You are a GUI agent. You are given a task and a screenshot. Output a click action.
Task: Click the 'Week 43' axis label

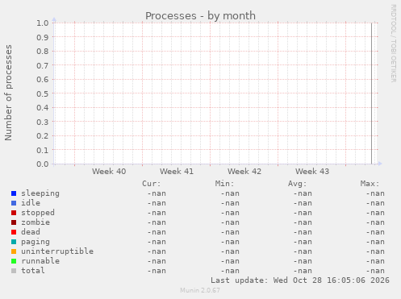coord(312,172)
